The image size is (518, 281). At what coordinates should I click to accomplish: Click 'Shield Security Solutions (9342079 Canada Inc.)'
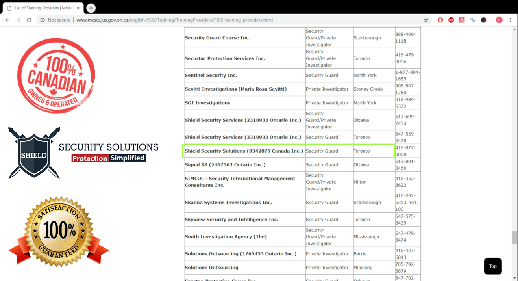[244, 151]
